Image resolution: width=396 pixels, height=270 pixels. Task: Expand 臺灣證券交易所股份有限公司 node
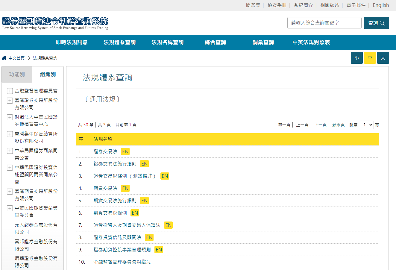tap(10, 101)
